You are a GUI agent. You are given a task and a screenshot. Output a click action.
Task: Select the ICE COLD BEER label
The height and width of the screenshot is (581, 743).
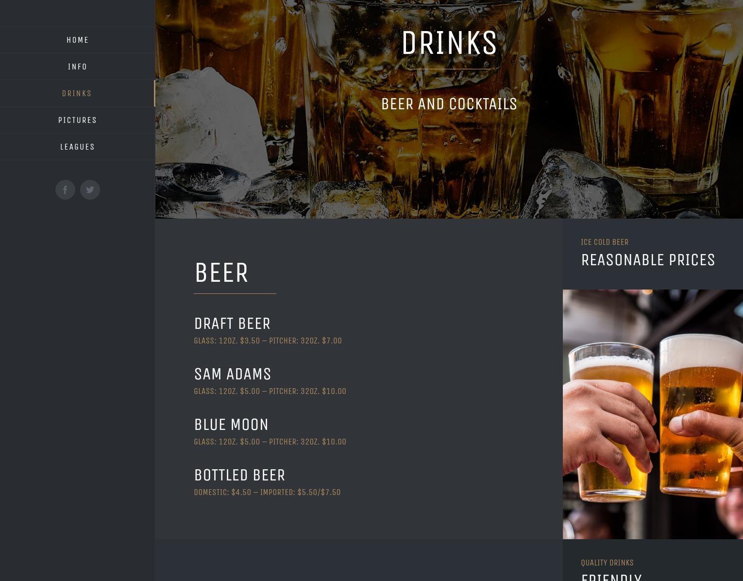(x=605, y=242)
